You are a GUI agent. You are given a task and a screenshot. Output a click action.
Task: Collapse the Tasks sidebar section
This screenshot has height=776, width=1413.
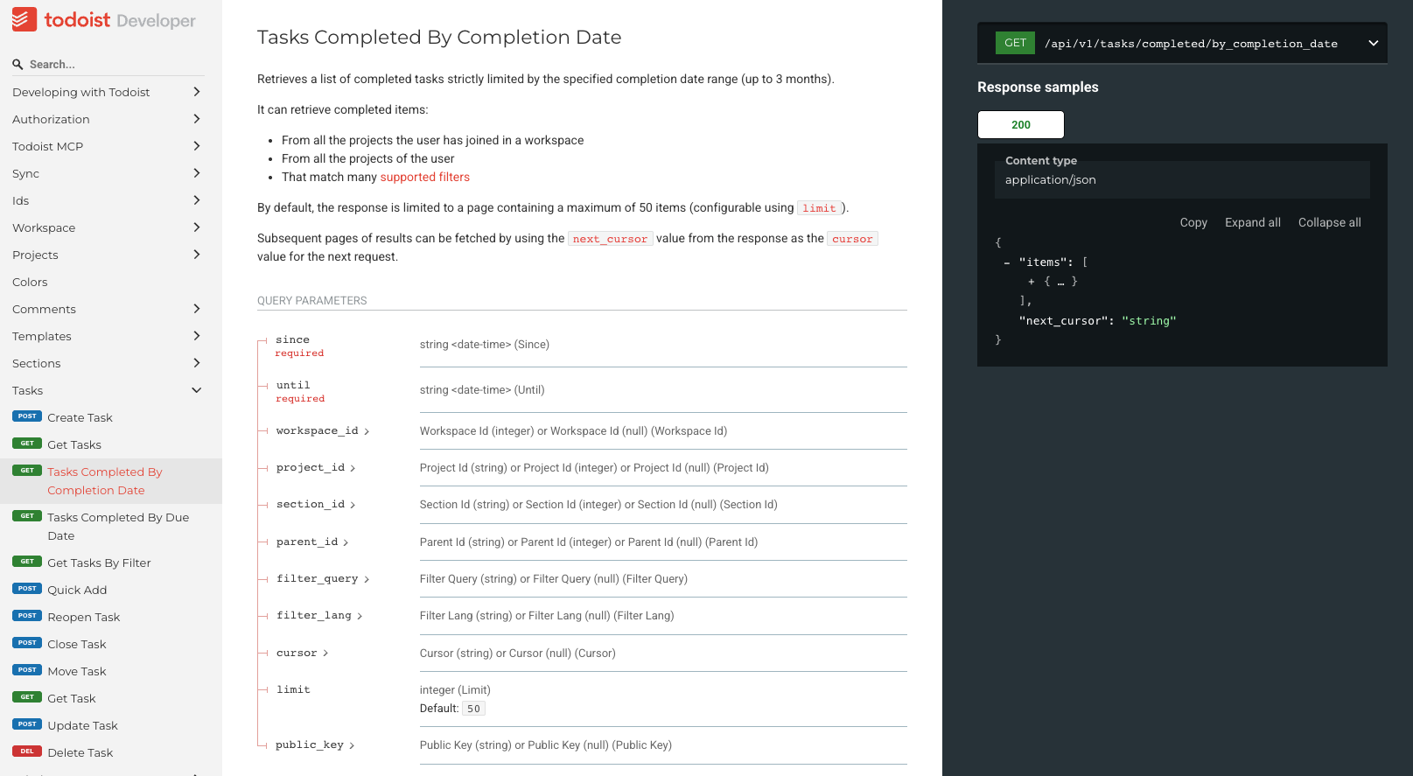[196, 390]
